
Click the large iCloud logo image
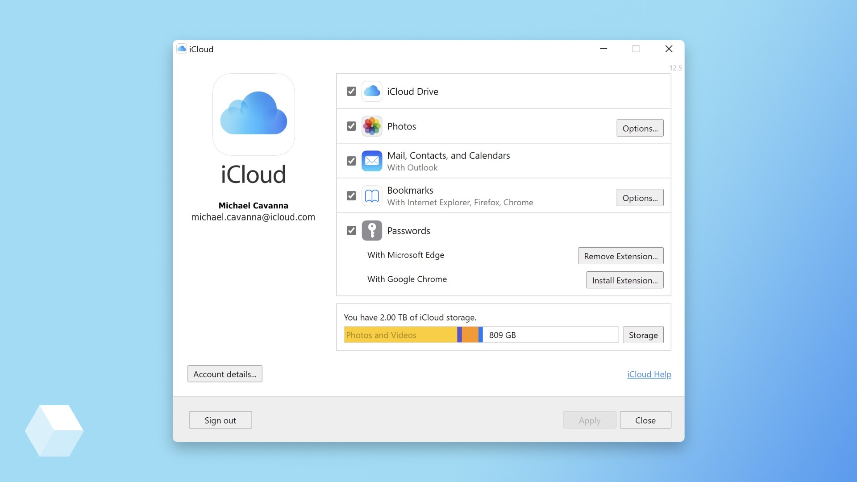[254, 114]
